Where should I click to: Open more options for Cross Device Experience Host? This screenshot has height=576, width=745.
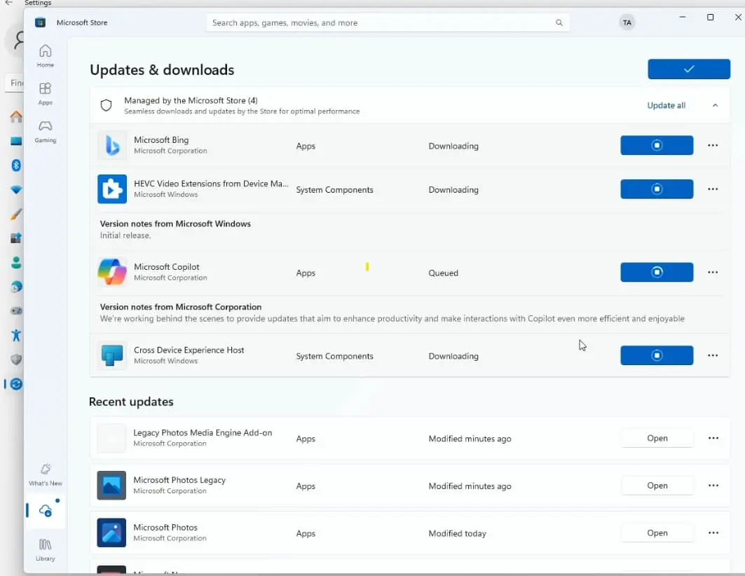point(713,355)
